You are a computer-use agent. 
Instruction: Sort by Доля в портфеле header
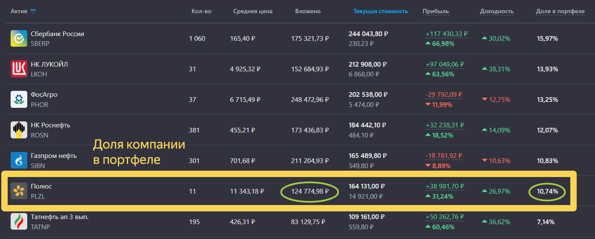(x=560, y=11)
